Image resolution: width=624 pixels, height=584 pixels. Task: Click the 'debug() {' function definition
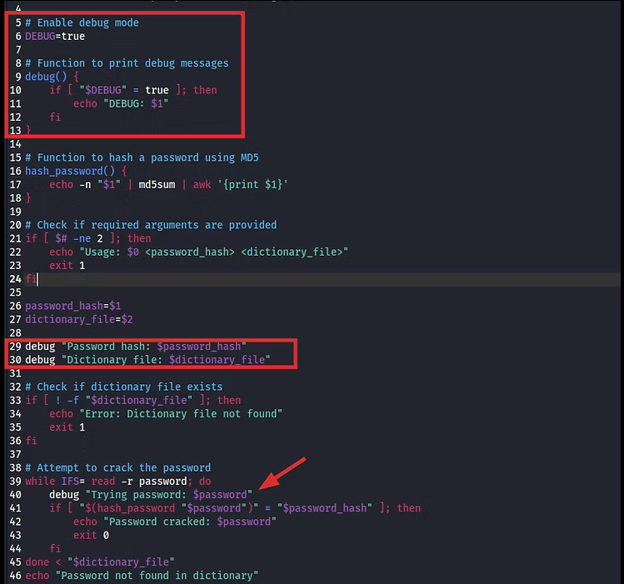click(x=52, y=77)
